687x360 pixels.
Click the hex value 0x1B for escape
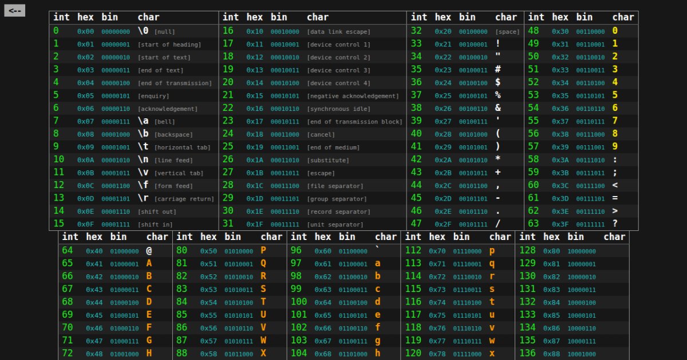(255, 173)
